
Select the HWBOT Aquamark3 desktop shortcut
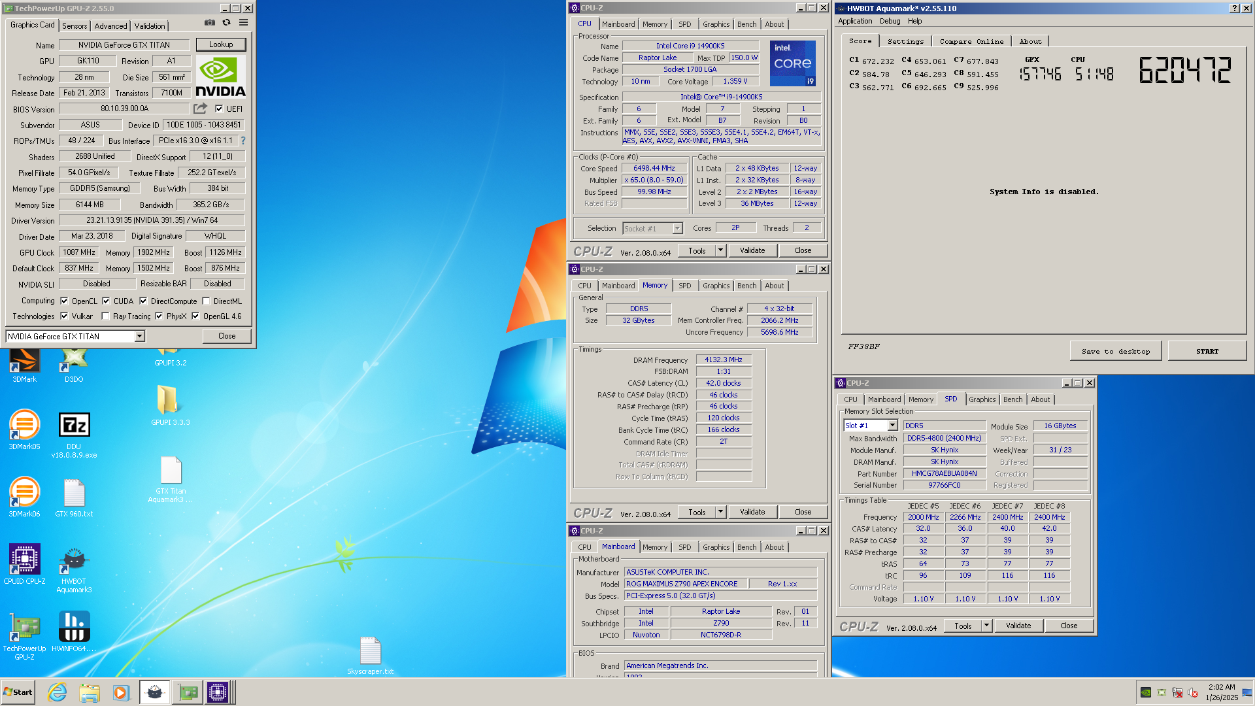(74, 570)
